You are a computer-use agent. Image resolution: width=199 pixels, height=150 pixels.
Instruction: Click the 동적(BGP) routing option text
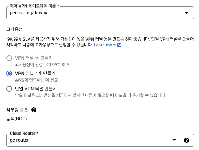[16, 119]
